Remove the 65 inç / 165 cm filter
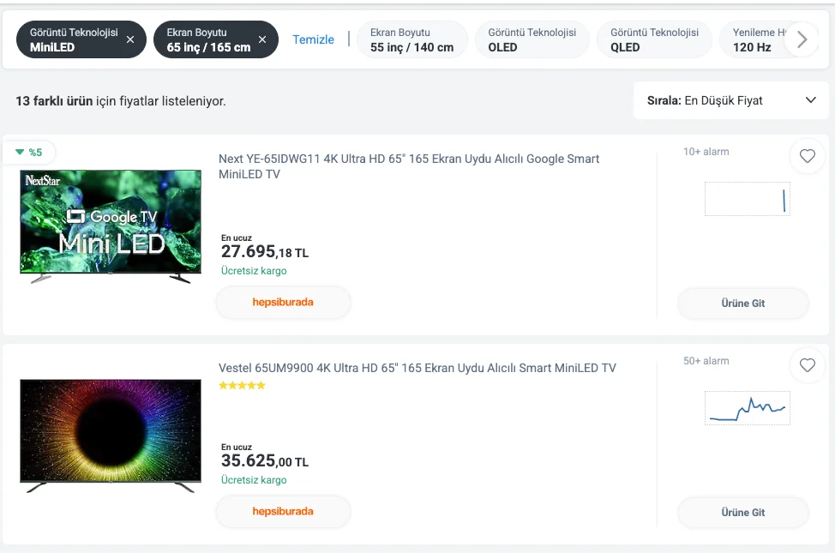This screenshot has height=553, width=835. (262, 39)
